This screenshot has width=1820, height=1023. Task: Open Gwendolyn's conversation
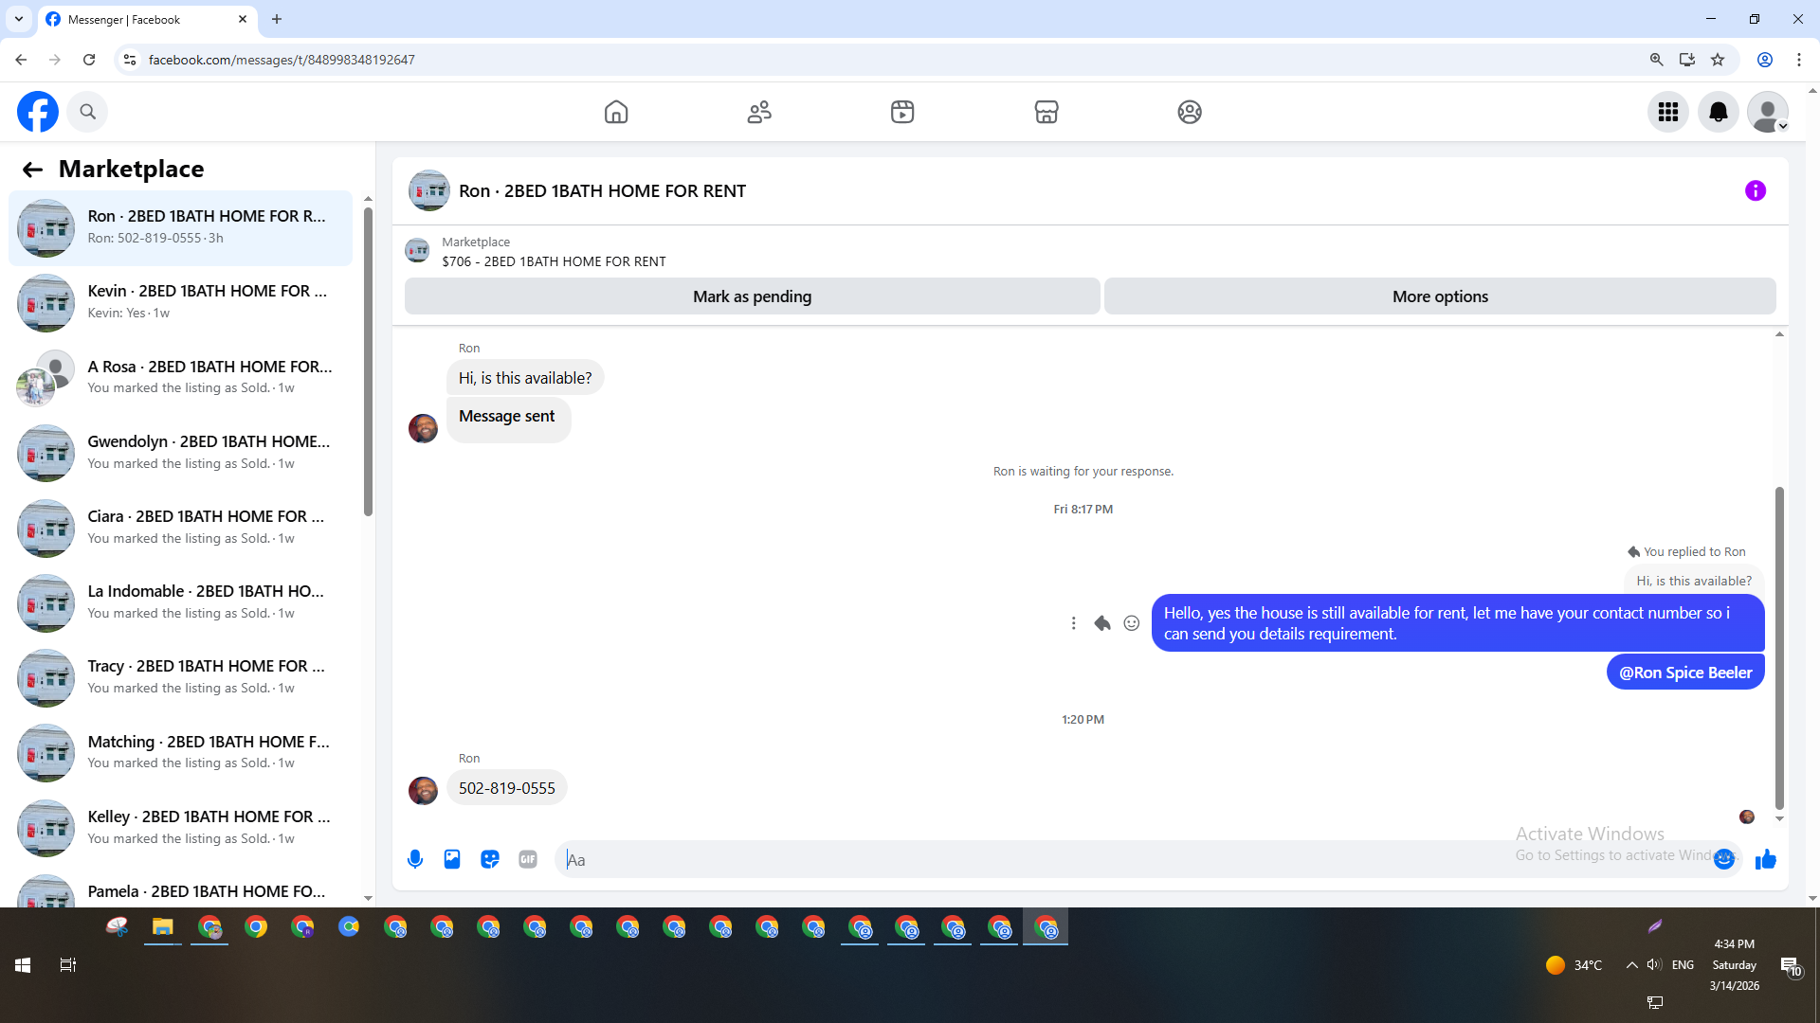[x=180, y=453]
